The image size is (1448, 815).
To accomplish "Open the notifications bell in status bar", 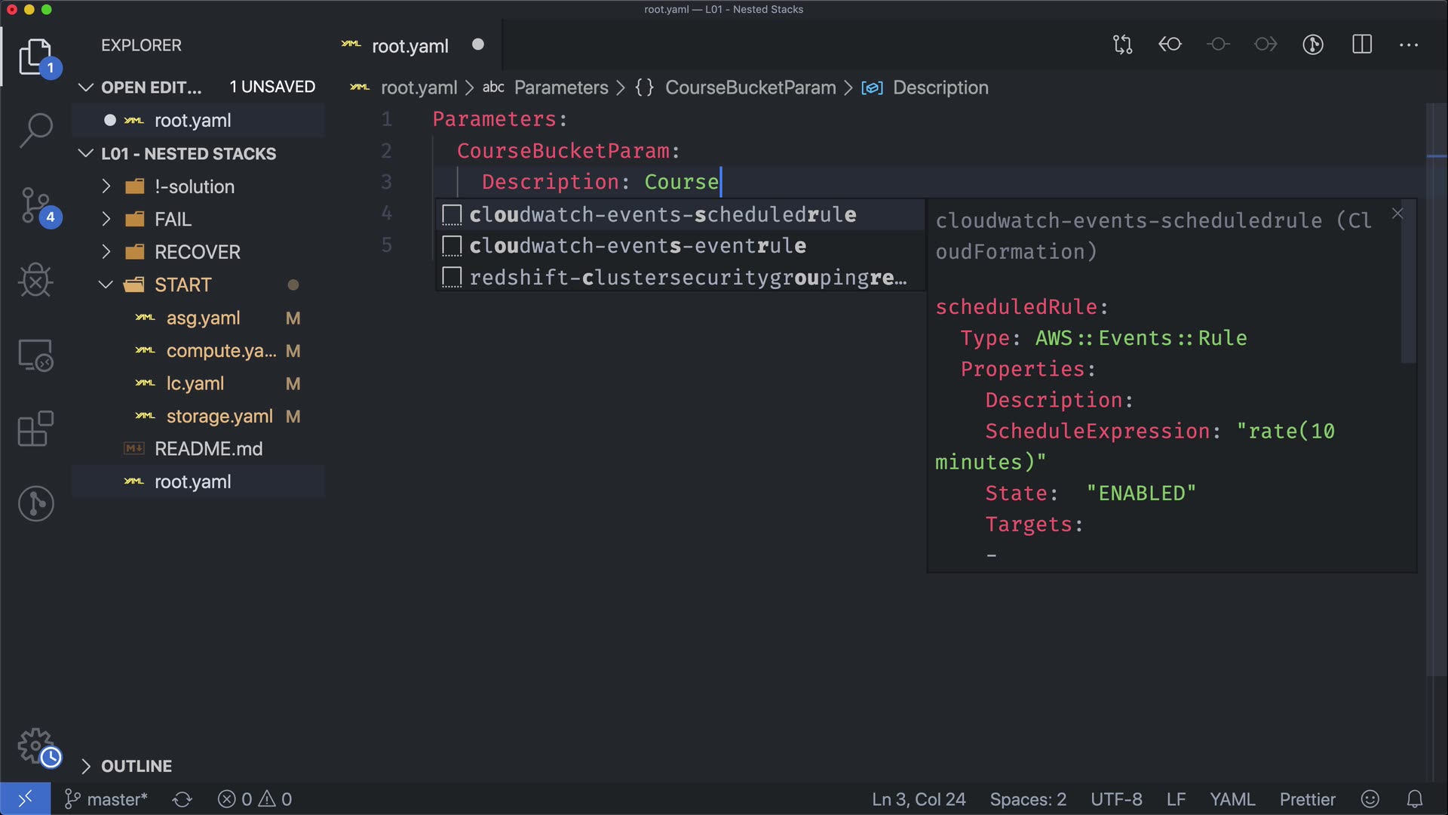I will point(1415,799).
